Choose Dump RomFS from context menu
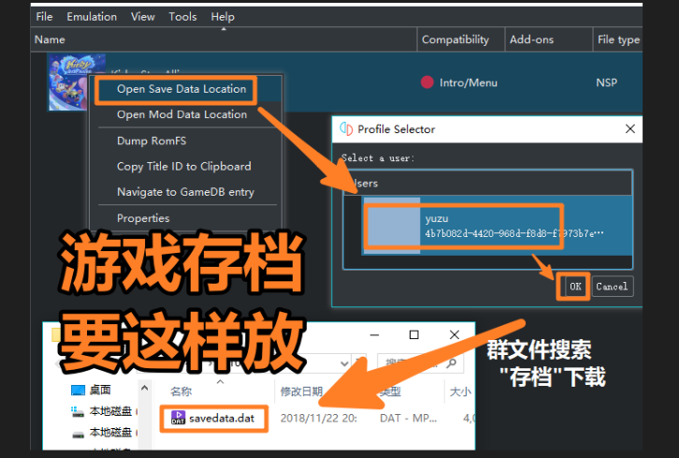The image size is (679, 458). point(152,140)
